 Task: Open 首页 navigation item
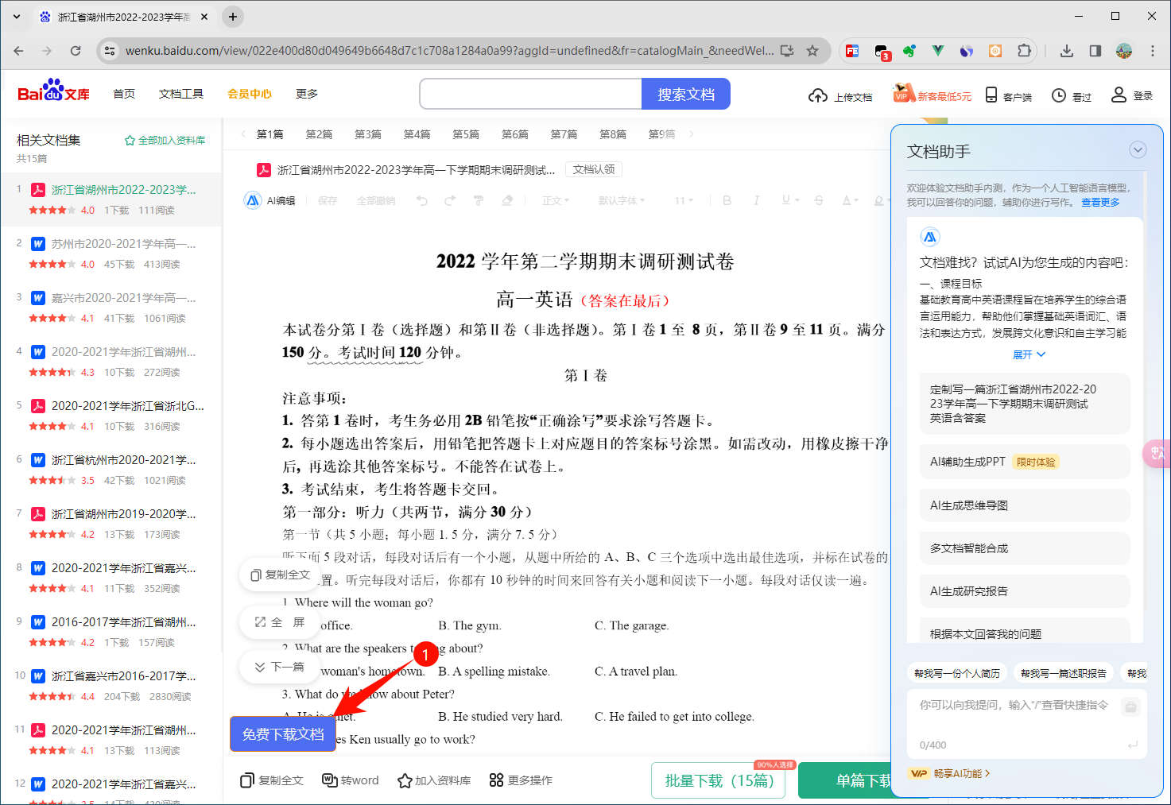click(x=124, y=94)
